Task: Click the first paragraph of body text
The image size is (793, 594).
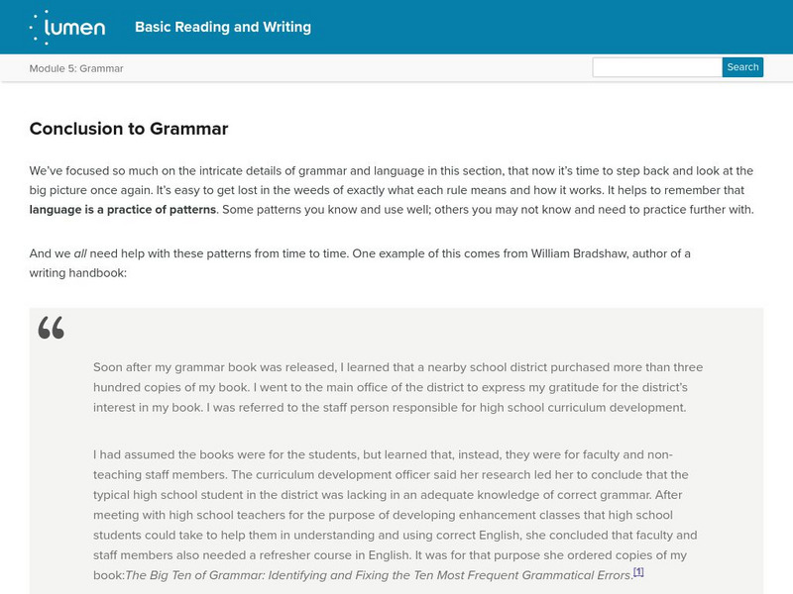Action: tap(396, 188)
